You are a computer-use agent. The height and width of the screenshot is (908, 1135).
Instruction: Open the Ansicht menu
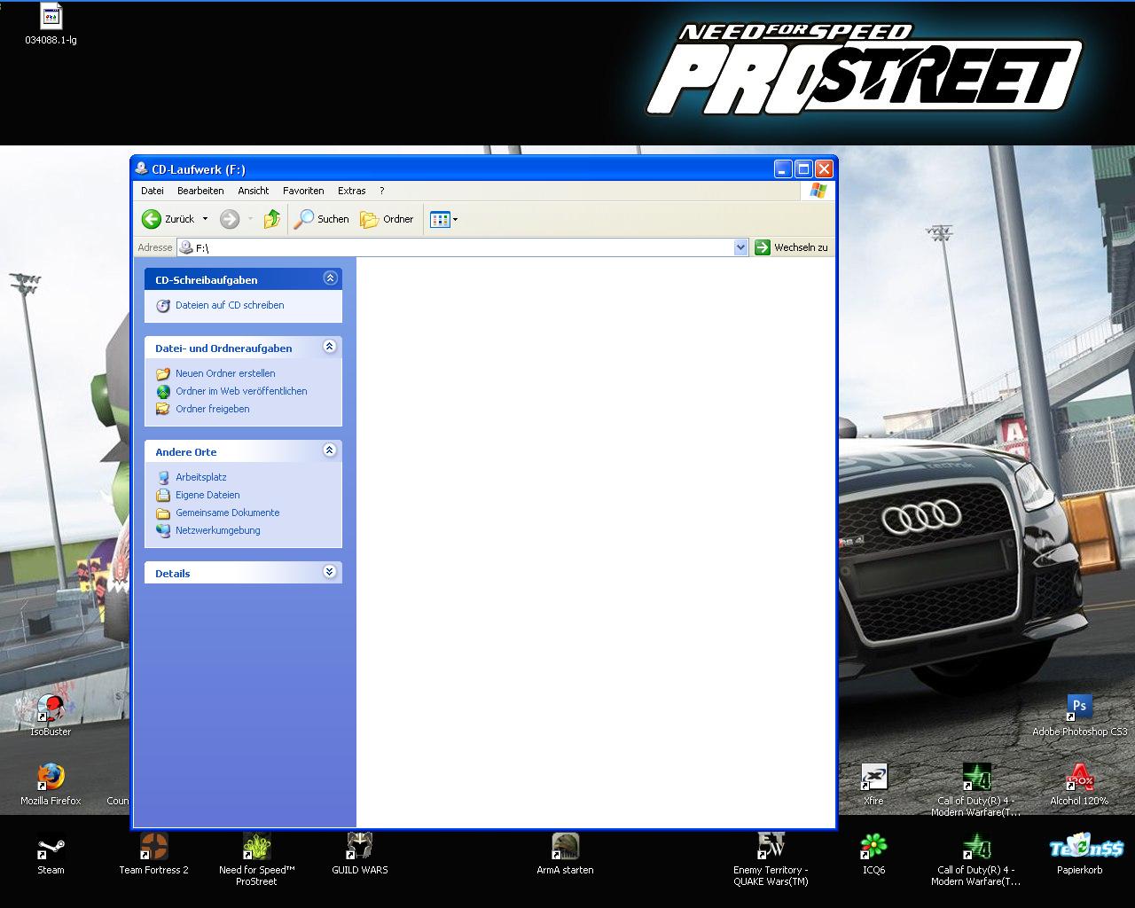tap(254, 191)
